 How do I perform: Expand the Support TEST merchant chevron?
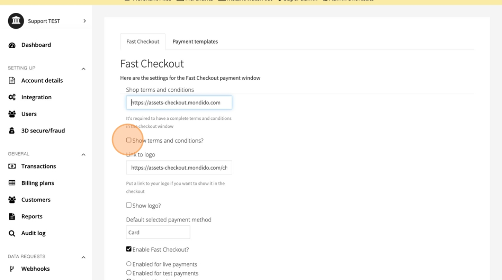click(x=85, y=21)
